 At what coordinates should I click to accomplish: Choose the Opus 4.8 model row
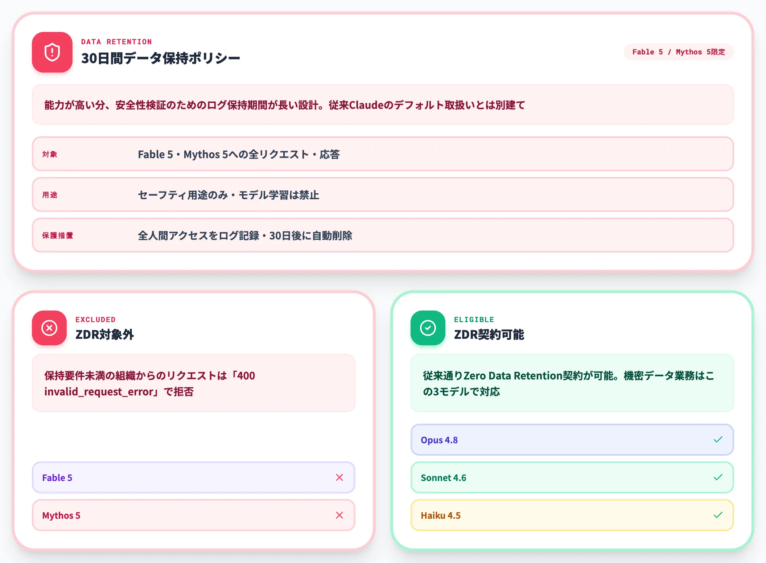572,440
